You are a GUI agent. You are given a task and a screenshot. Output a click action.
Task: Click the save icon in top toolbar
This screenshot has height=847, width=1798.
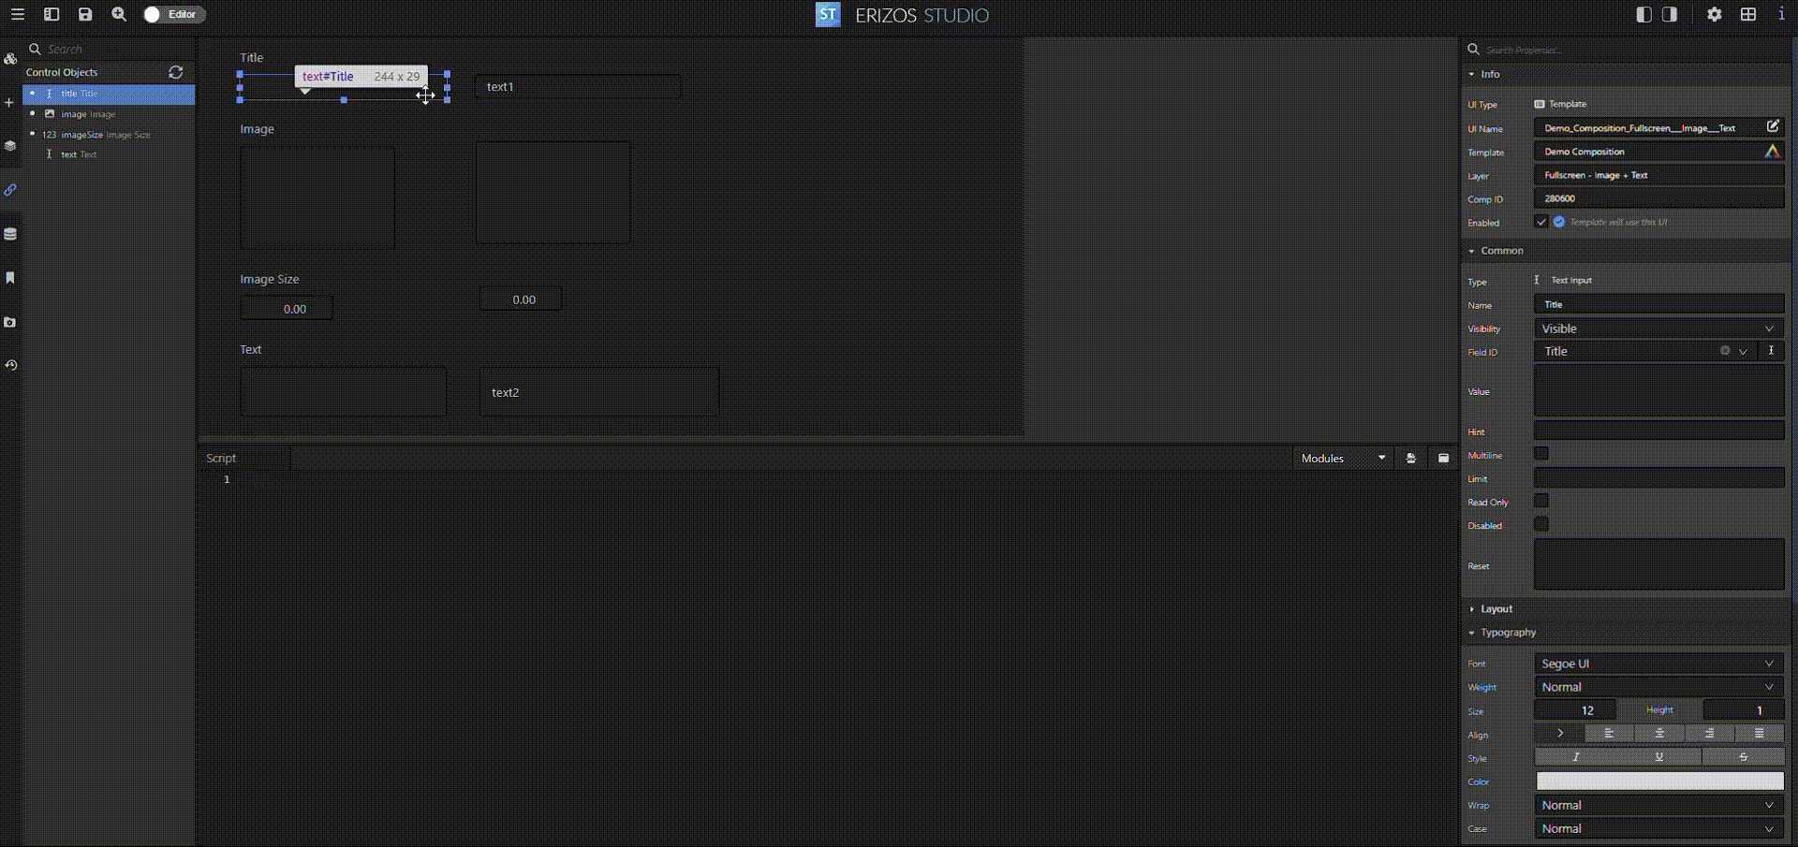[85, 14]
